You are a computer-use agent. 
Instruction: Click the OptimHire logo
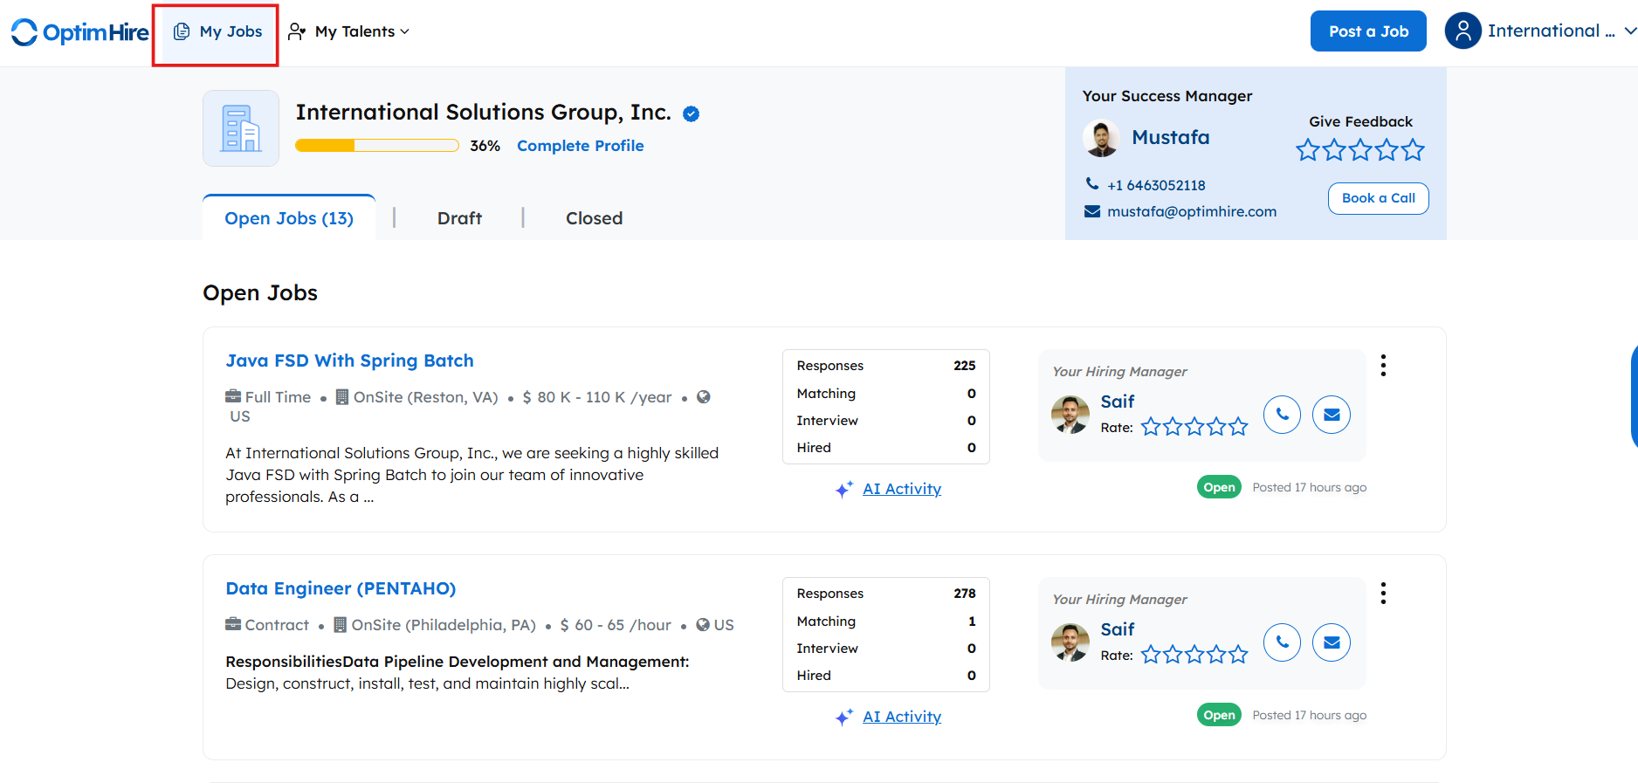point(79,32)
